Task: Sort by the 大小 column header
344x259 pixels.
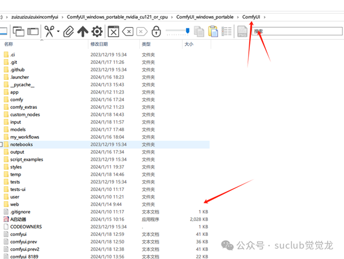Action: click(189, 44)
